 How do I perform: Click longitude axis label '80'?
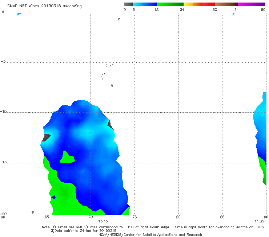[178, 217]
